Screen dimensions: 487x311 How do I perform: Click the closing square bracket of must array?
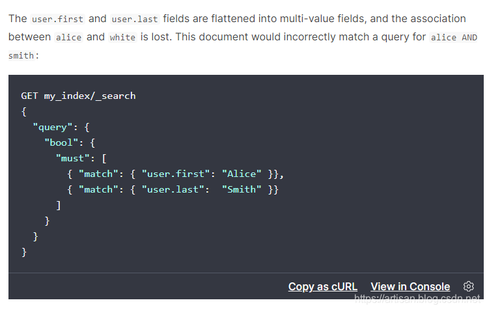pyautogui.click(x=58, y=205)
